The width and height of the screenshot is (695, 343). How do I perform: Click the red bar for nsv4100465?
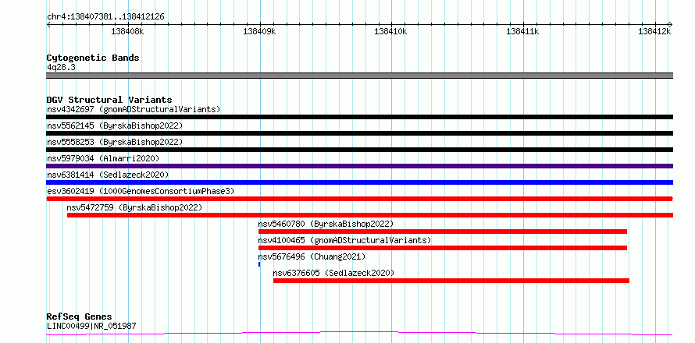tap(443, 248)
